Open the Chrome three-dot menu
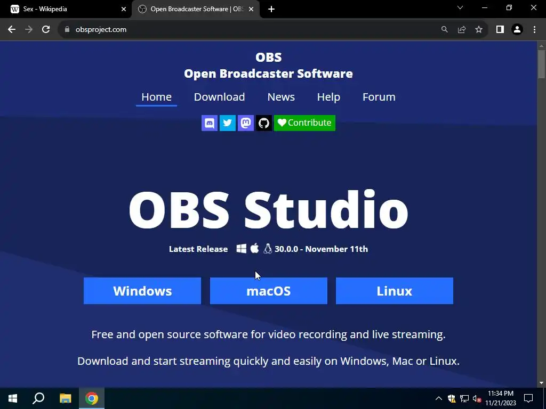Viewport: 546px width, 409px height. pyautogui.click(x=534, y=30)
